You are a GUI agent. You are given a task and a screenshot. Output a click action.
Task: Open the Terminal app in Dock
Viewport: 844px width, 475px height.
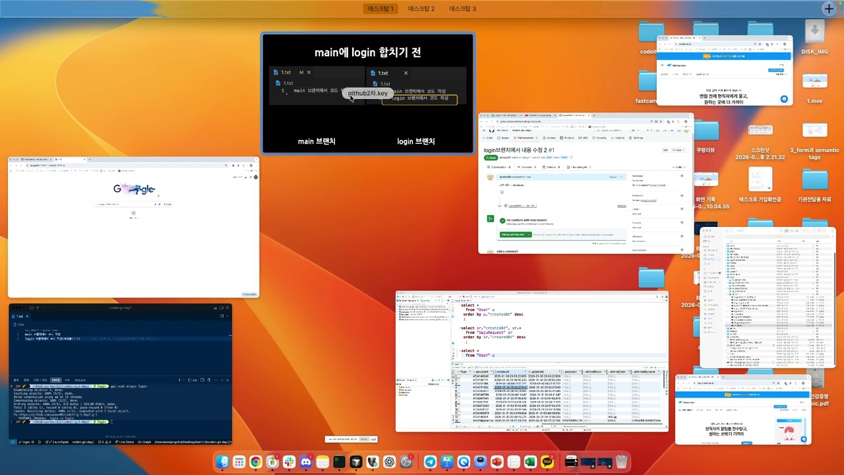(x=339, y=462)
